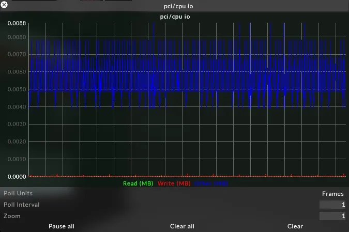This screenshot has height=232, width=349.
Task: Click the Poll Interval label
Action: [22, 205]
